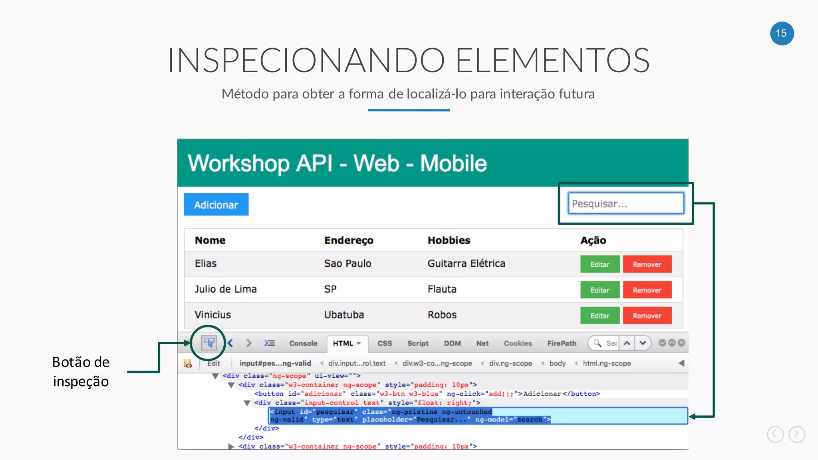
Task: Click Remover for Elias
Action: [x=647, y=264]
